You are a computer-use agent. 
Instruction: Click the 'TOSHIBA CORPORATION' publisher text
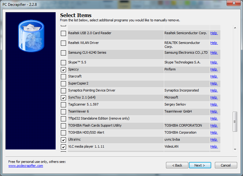[x=183, y=125]
